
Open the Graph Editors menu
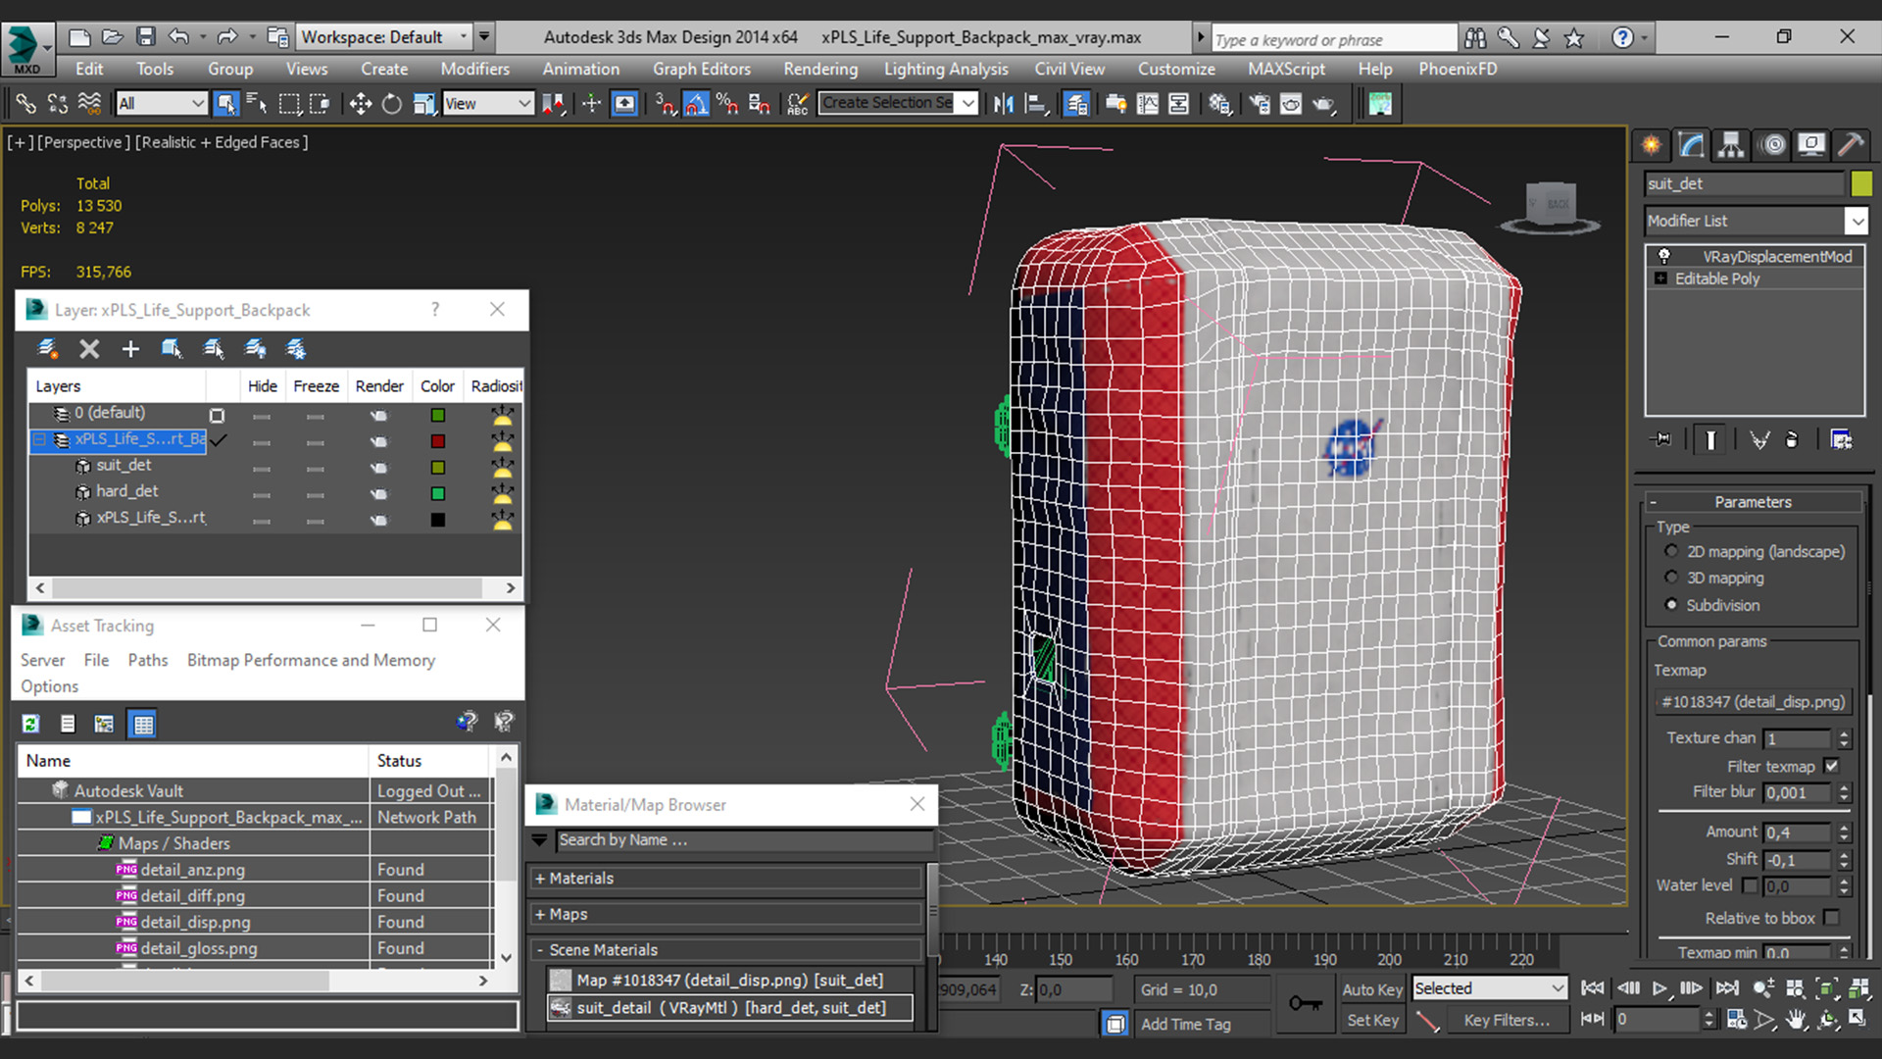click(x=702, y=69)
